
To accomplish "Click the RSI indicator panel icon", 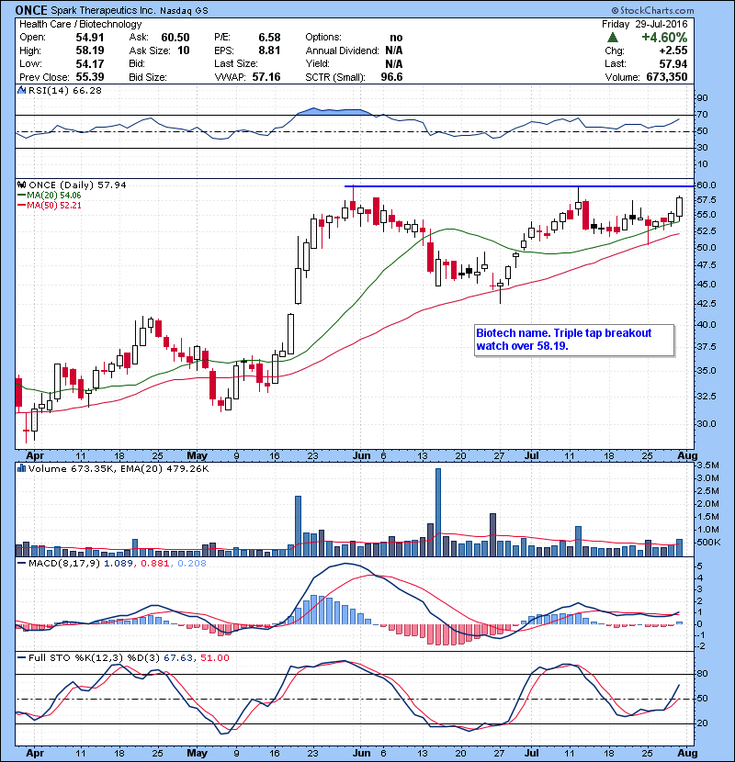I will point(21,90).
